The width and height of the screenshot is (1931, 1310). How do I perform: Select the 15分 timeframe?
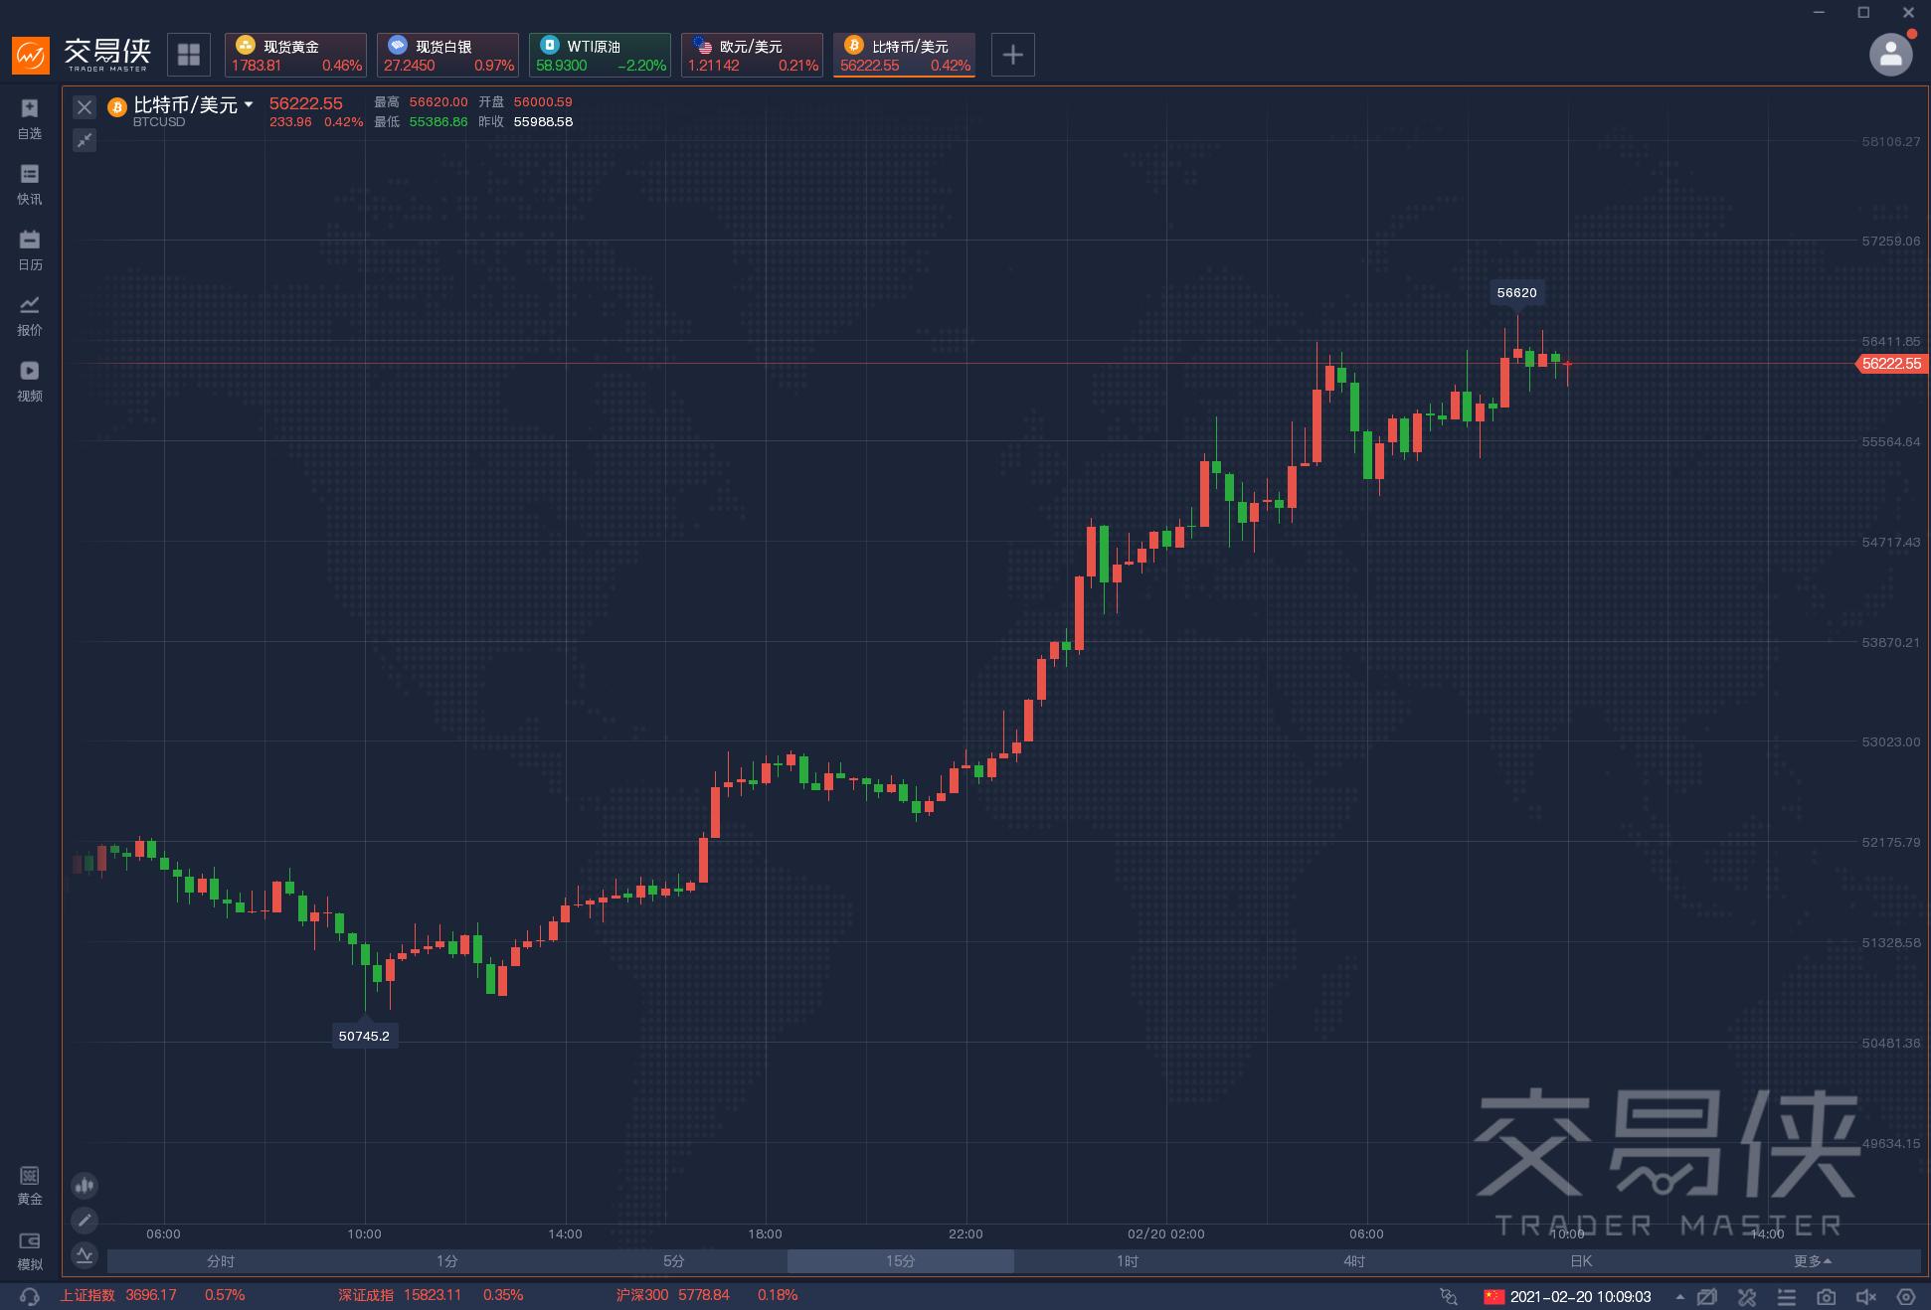click(x=901, y=1261)
